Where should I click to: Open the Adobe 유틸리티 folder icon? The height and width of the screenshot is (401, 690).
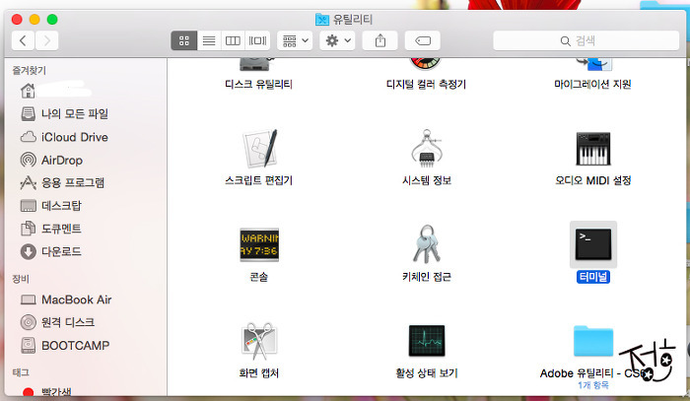pyautogui.click(x=593, y=341)
